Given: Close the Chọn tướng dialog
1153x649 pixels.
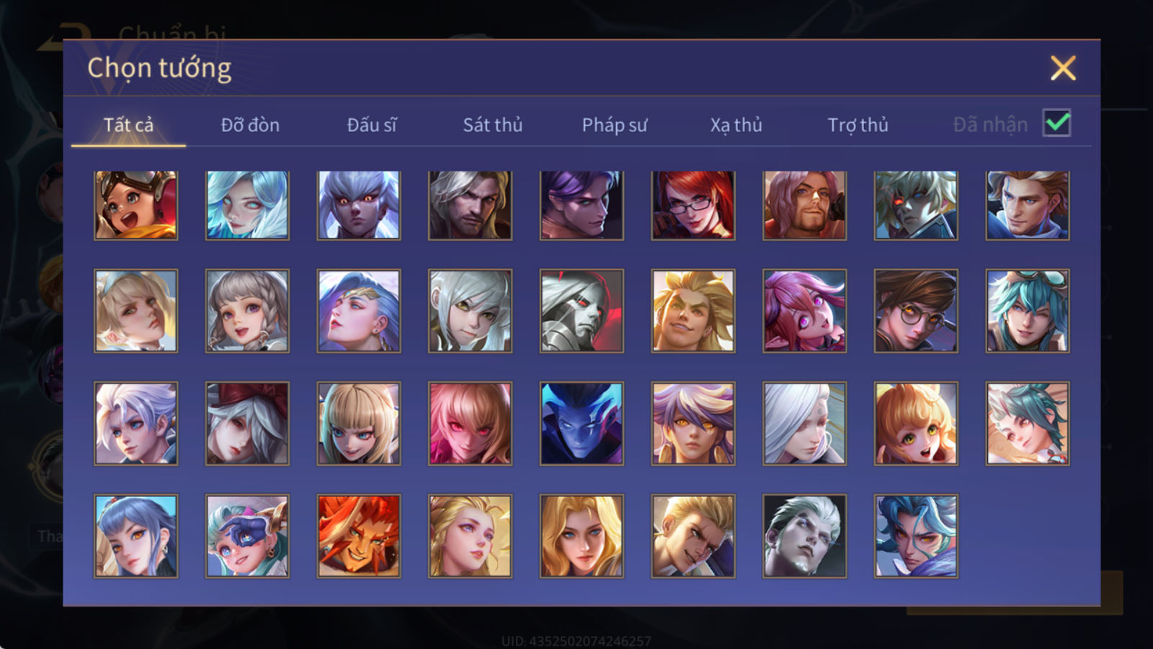Looking at the screenshot, I should pyautogui.click(x=1063, y=68).
